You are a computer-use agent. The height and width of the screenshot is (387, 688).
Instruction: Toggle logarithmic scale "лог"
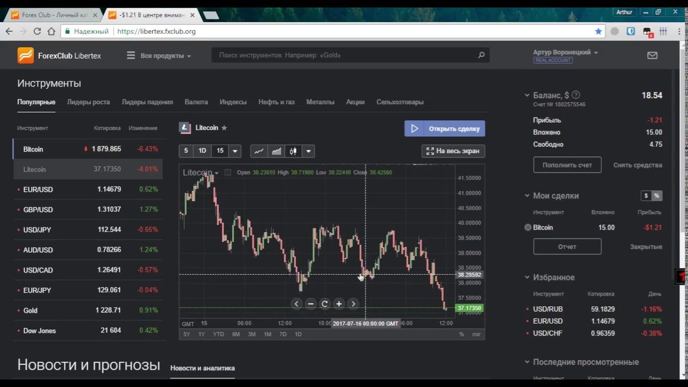(476, 334)
